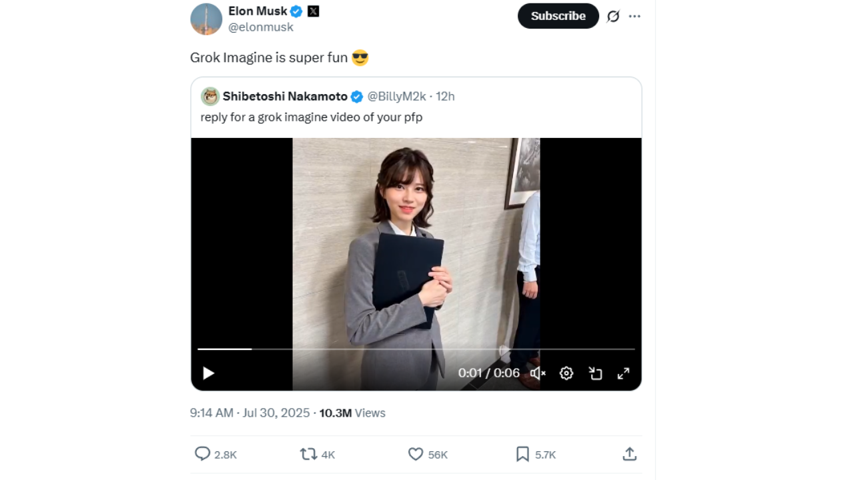This screenshot has width=854, height=480.
Task: Play the embedded video
Action: 208,373
